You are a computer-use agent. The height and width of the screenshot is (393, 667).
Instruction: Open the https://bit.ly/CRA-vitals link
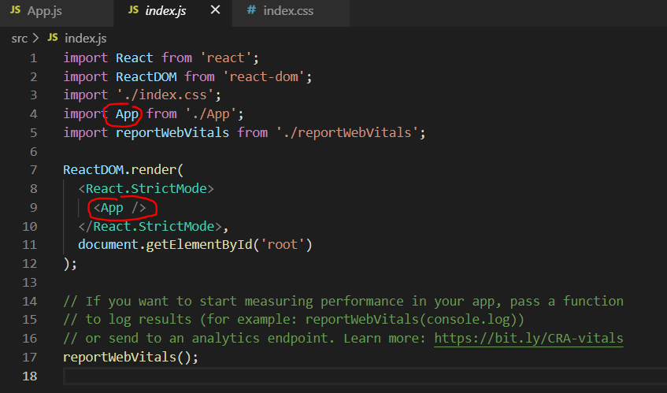[x=528, y=338]
